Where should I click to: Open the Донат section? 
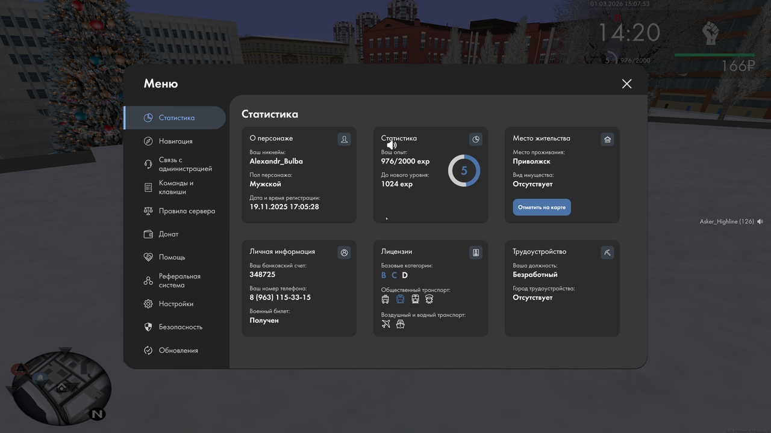pos(175,234)
